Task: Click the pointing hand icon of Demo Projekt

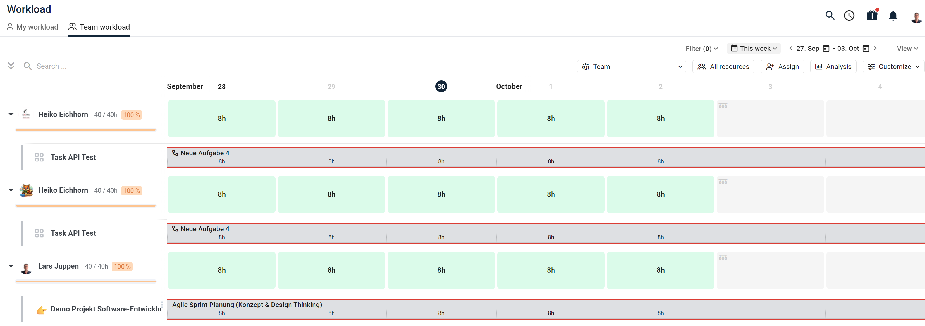Action: (x=41, y=310)
